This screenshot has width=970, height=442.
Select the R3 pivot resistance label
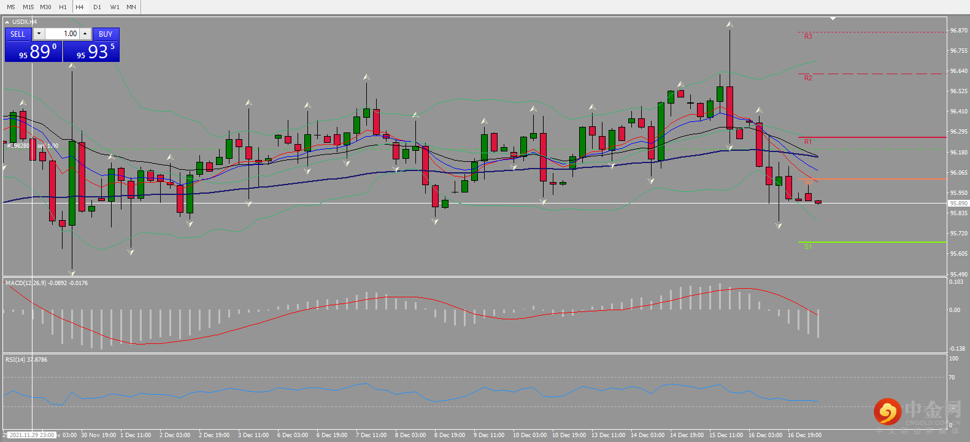808,36
